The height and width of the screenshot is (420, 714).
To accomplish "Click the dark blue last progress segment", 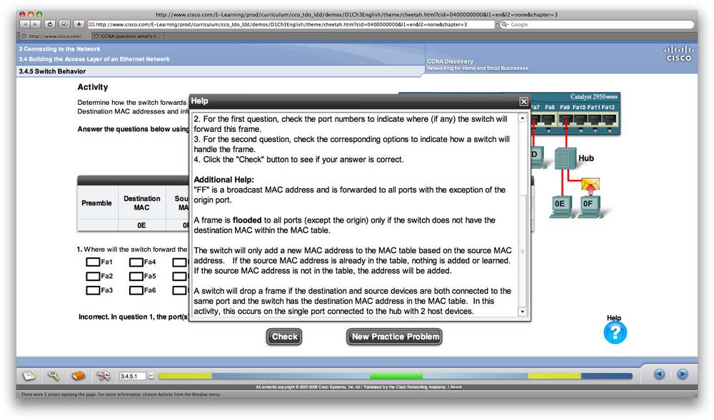I will click(607, 376).
